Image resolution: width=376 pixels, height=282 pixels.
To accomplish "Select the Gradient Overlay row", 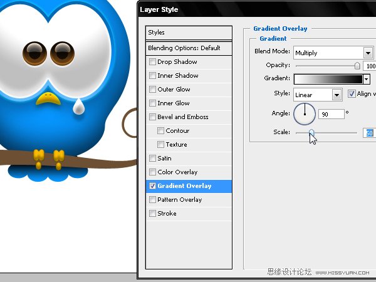I will [189, 186].
